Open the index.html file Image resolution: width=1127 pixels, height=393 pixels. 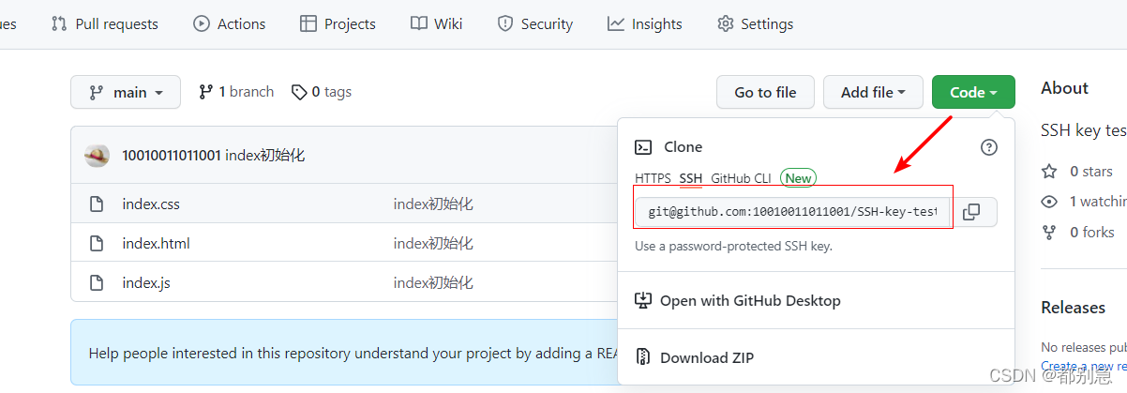[156, 243]
